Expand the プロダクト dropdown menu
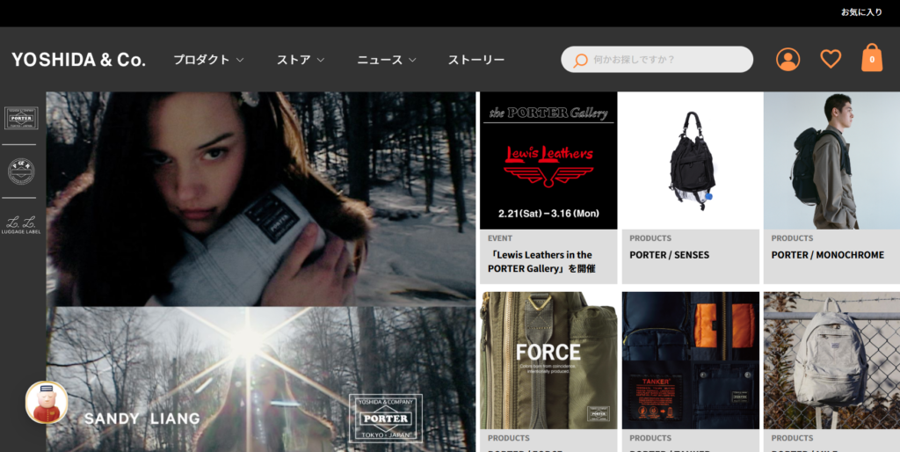The height and width of the screenshot is (452, 900). [x=208, y=60]
